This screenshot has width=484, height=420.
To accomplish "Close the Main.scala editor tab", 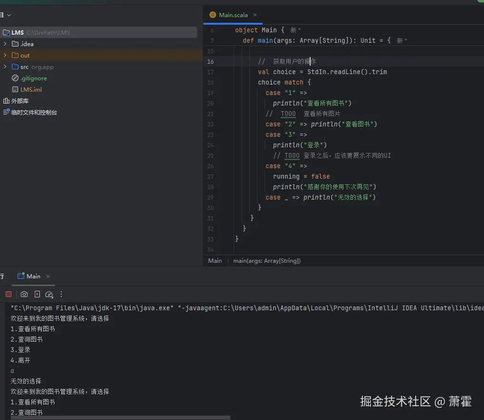I will tap(255, 15).
